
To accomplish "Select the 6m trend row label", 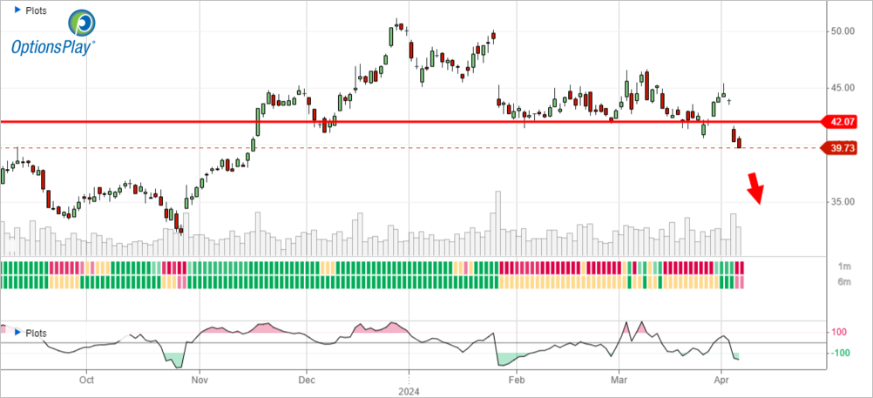I will (845, 281).
